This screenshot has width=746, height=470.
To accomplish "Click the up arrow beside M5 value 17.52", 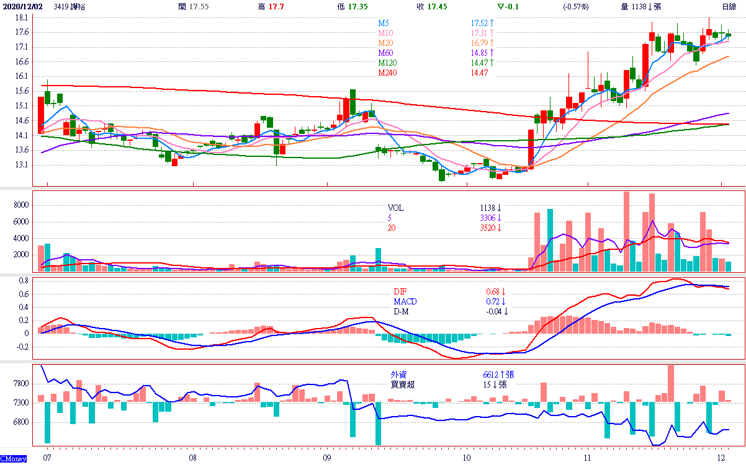I will [x=492, y=23].
